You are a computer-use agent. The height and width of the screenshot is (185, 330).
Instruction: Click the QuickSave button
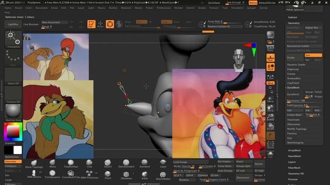pos(214,3)
